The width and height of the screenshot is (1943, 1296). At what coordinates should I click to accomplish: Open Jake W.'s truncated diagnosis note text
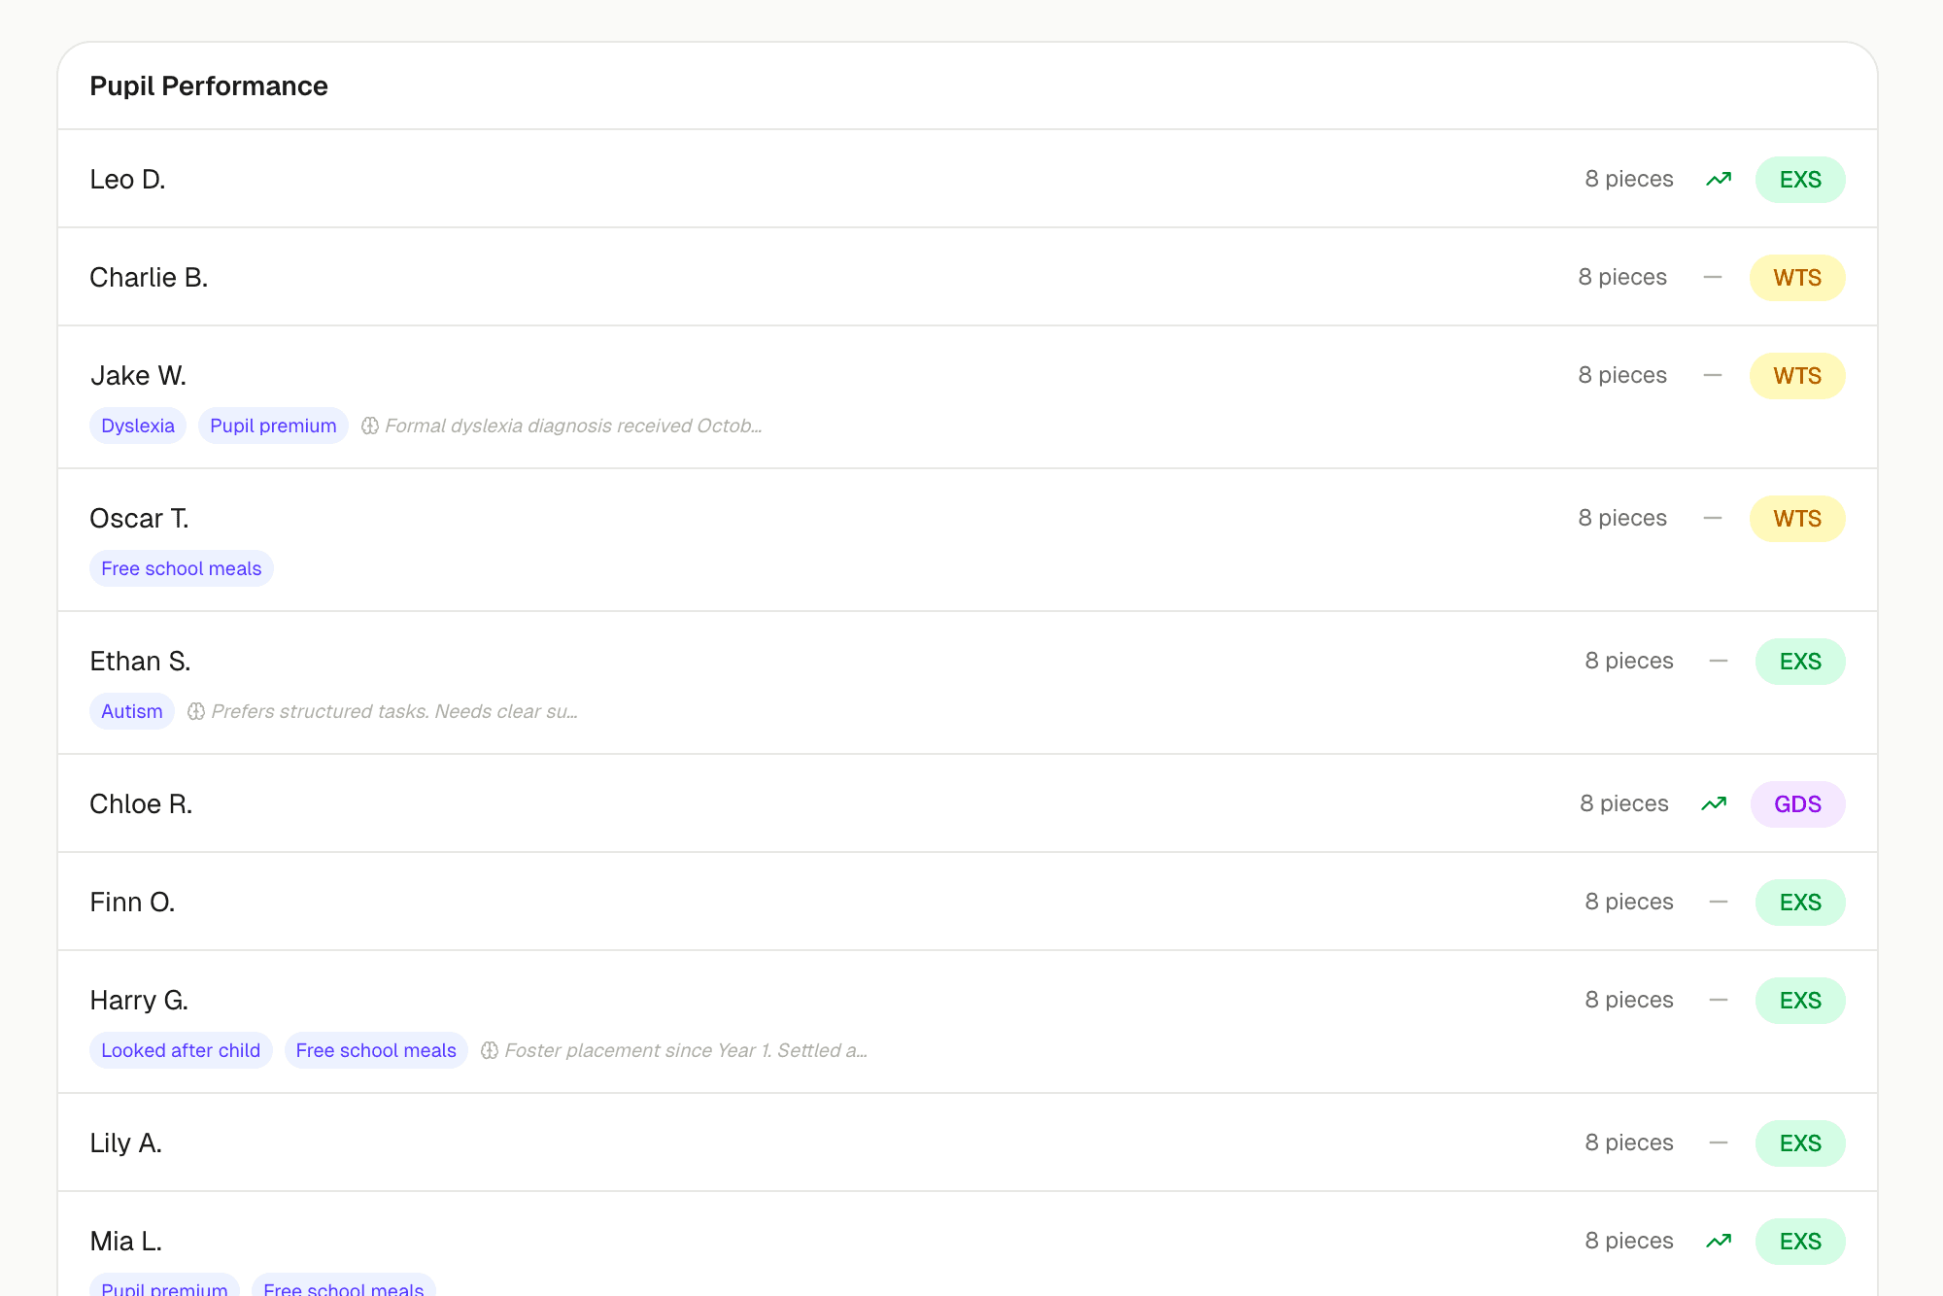573,425
